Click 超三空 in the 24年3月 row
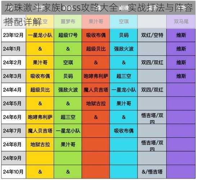 (124, 76)
